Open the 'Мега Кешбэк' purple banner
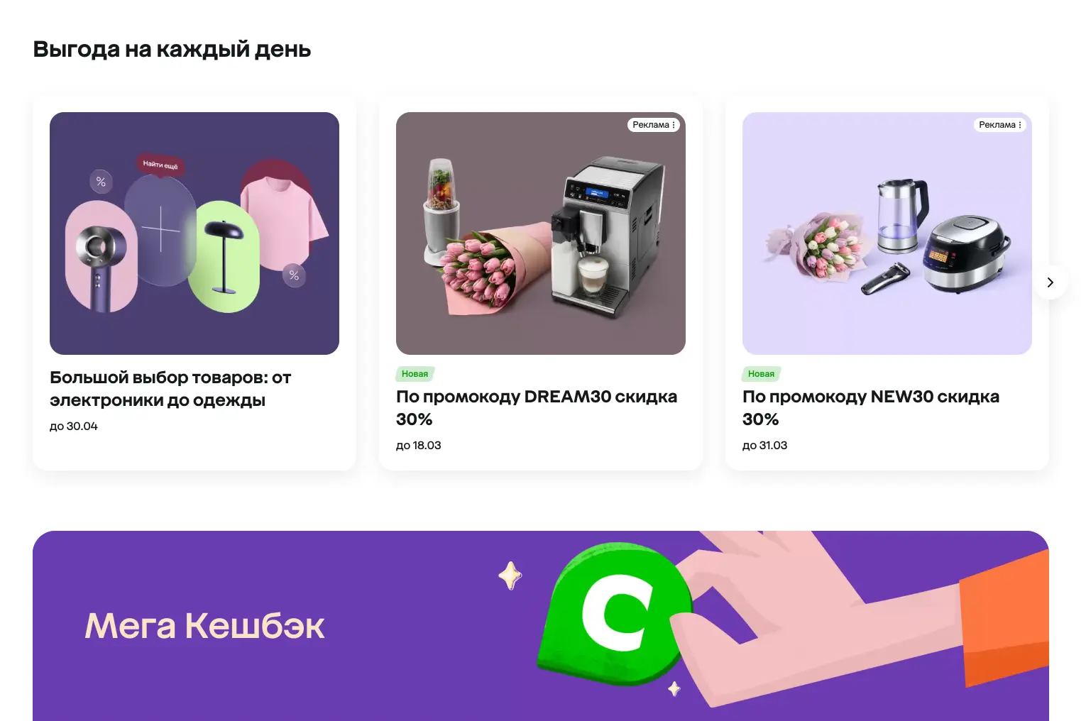1086x721 pixels. click(x=541, y=626)
